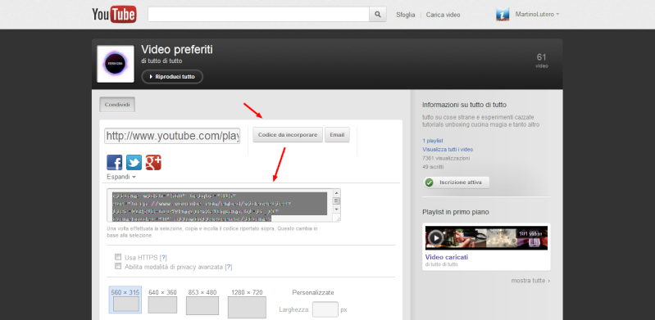Enable Abilita modalità di privacy avanzata checkbox

pos(118,266)
